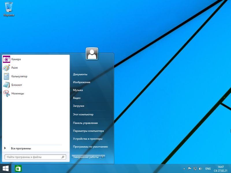Open the Калькулятор icon
This screenshot has width=231, height=173.
coord(7,76)
